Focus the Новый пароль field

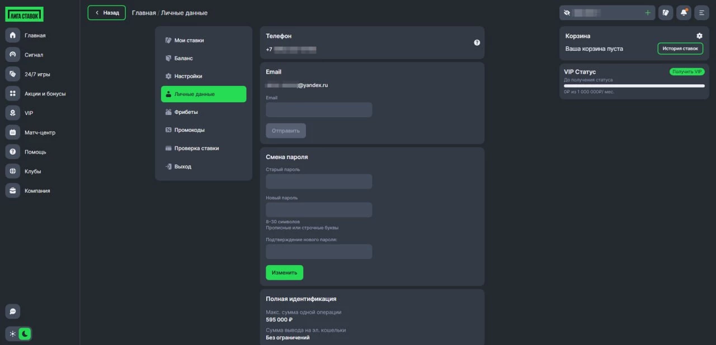coord(319,209)
